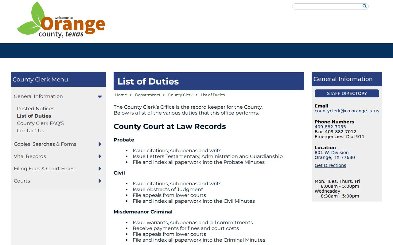The height and width of the screenshot is (245, 393).
Task: Email countyclerk@co.orange.tx.us
Action: 347,111
